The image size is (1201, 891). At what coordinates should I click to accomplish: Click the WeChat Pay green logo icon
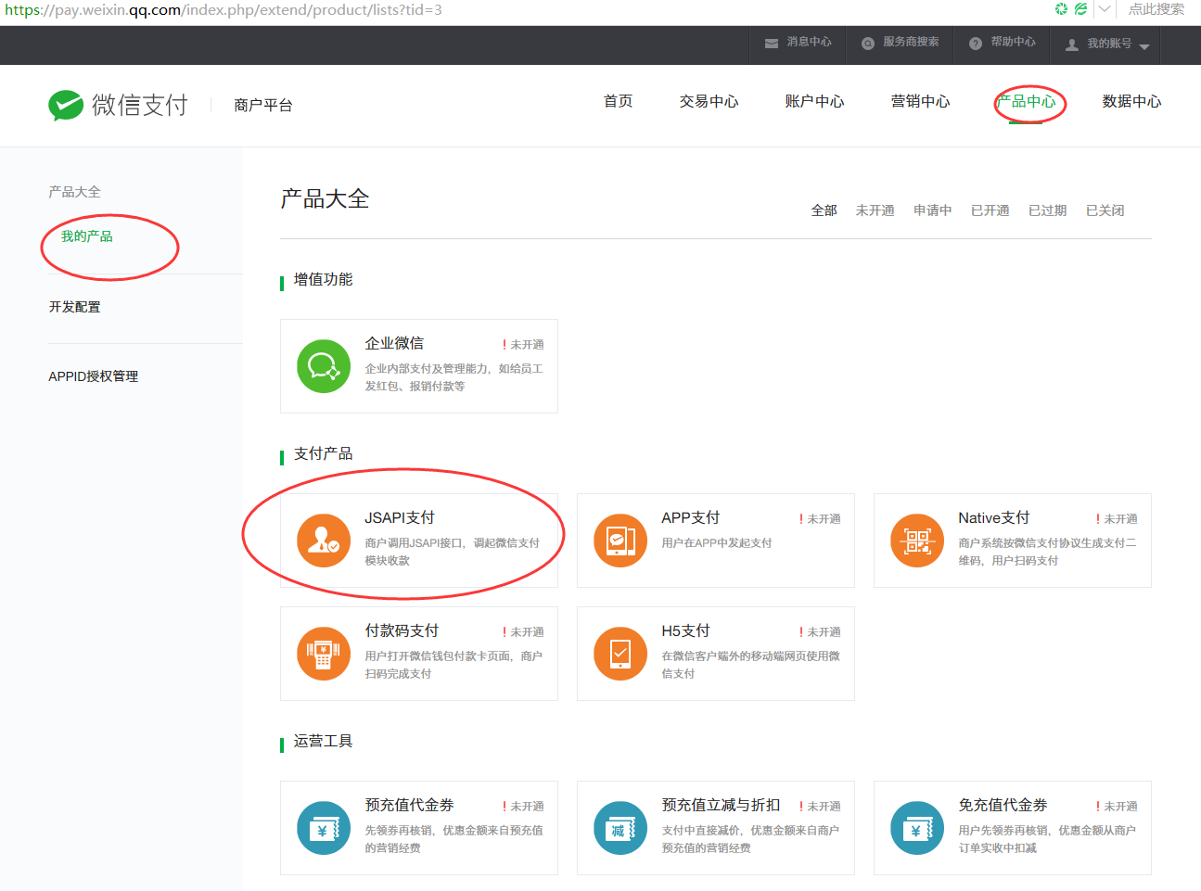66,105
